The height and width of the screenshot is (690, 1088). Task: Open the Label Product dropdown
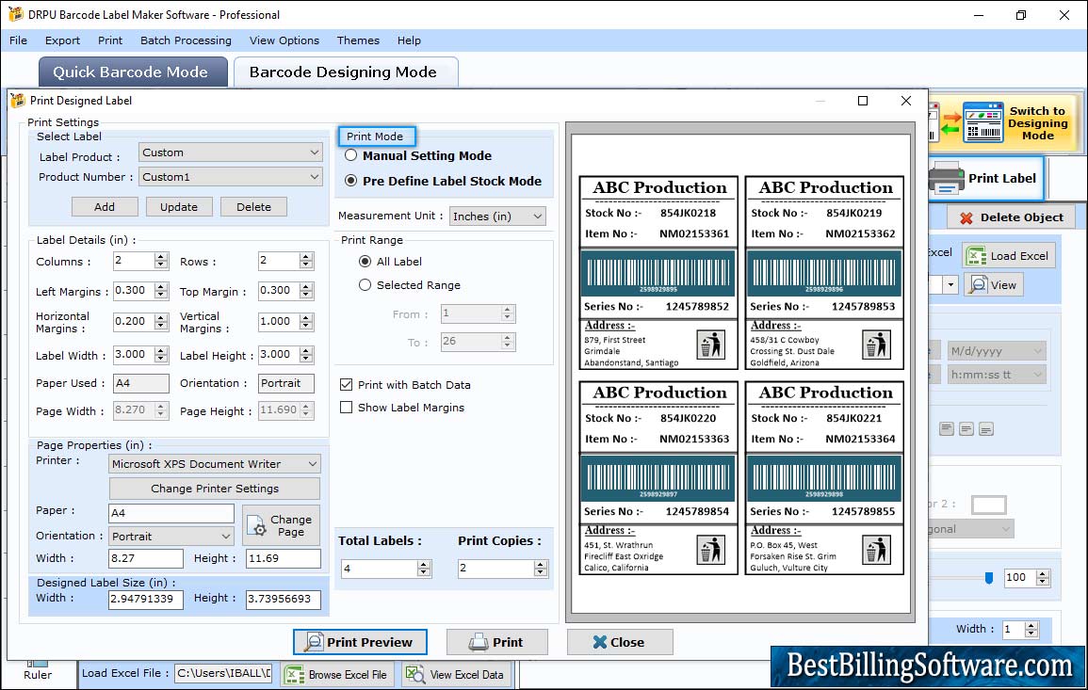[231, 152]
